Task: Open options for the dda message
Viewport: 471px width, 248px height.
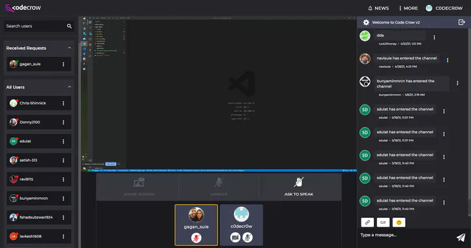Action: pyautogui.click(x=434, y=37)
